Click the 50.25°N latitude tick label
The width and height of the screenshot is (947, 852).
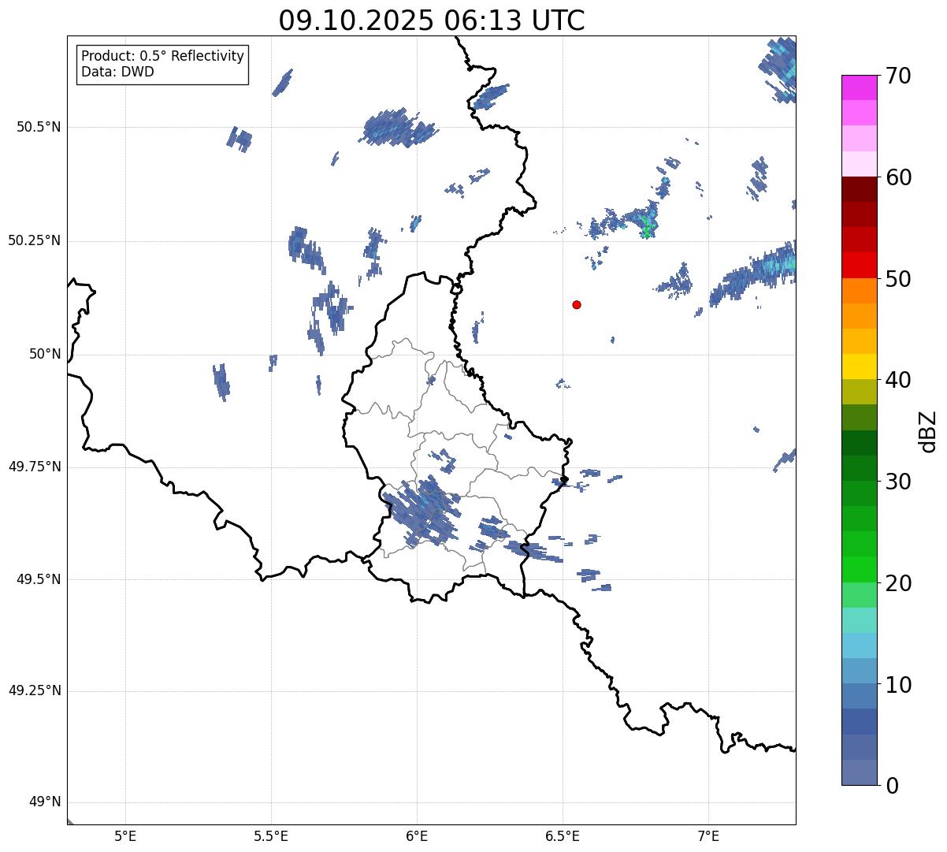[x=35, y=240]
